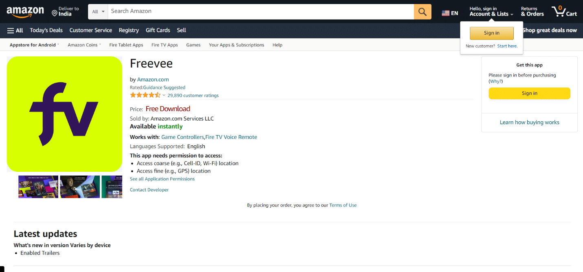Click the US flag language icon
Viewport: 583px width, 272px height.
(445, 13)
